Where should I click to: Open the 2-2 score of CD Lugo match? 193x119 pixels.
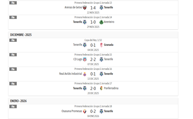[93, 59]
